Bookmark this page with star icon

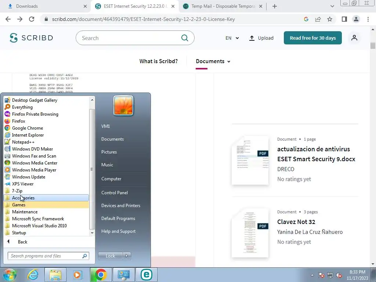[330, 19]
